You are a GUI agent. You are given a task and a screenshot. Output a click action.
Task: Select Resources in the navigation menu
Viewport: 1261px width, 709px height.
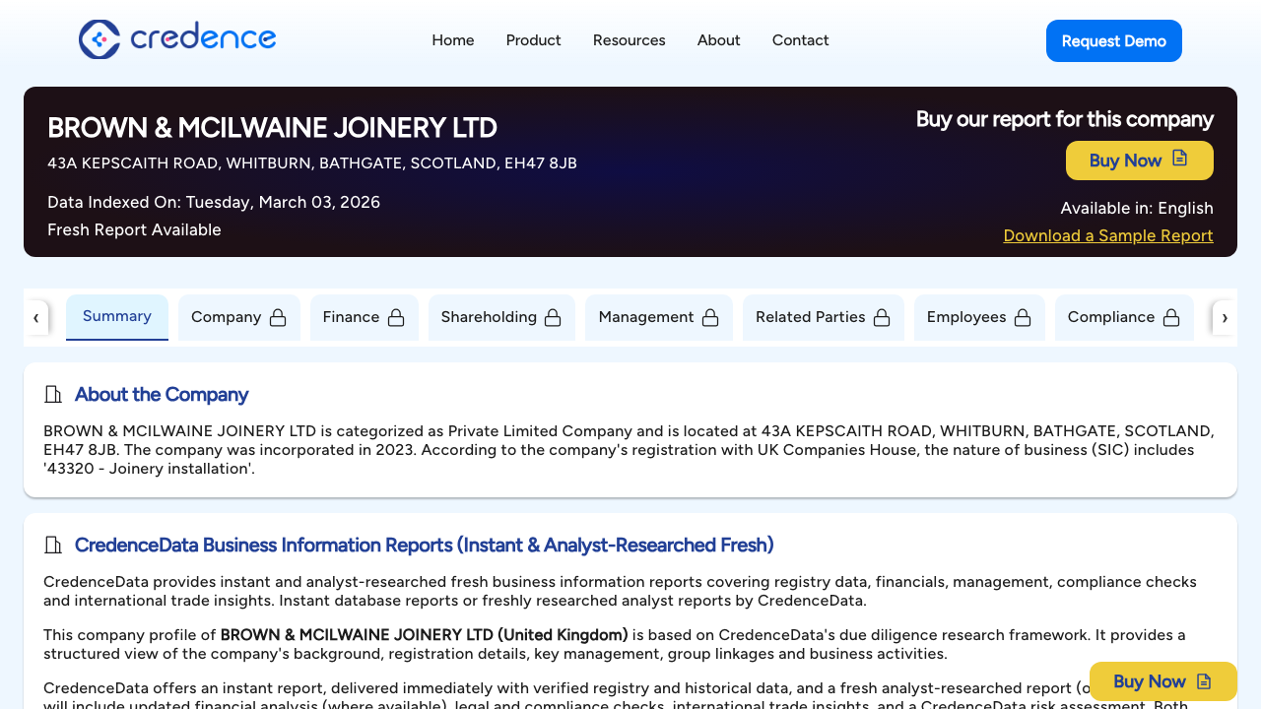coord(629,40)
